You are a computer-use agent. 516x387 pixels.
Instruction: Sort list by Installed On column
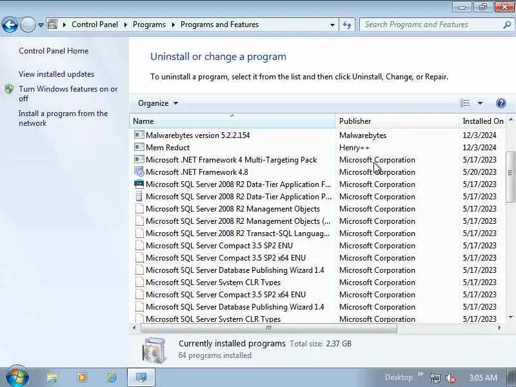[x=482, y=121]
